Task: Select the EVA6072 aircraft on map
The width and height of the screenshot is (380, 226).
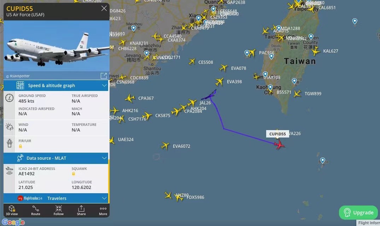Action: click(x=165, y=146)
